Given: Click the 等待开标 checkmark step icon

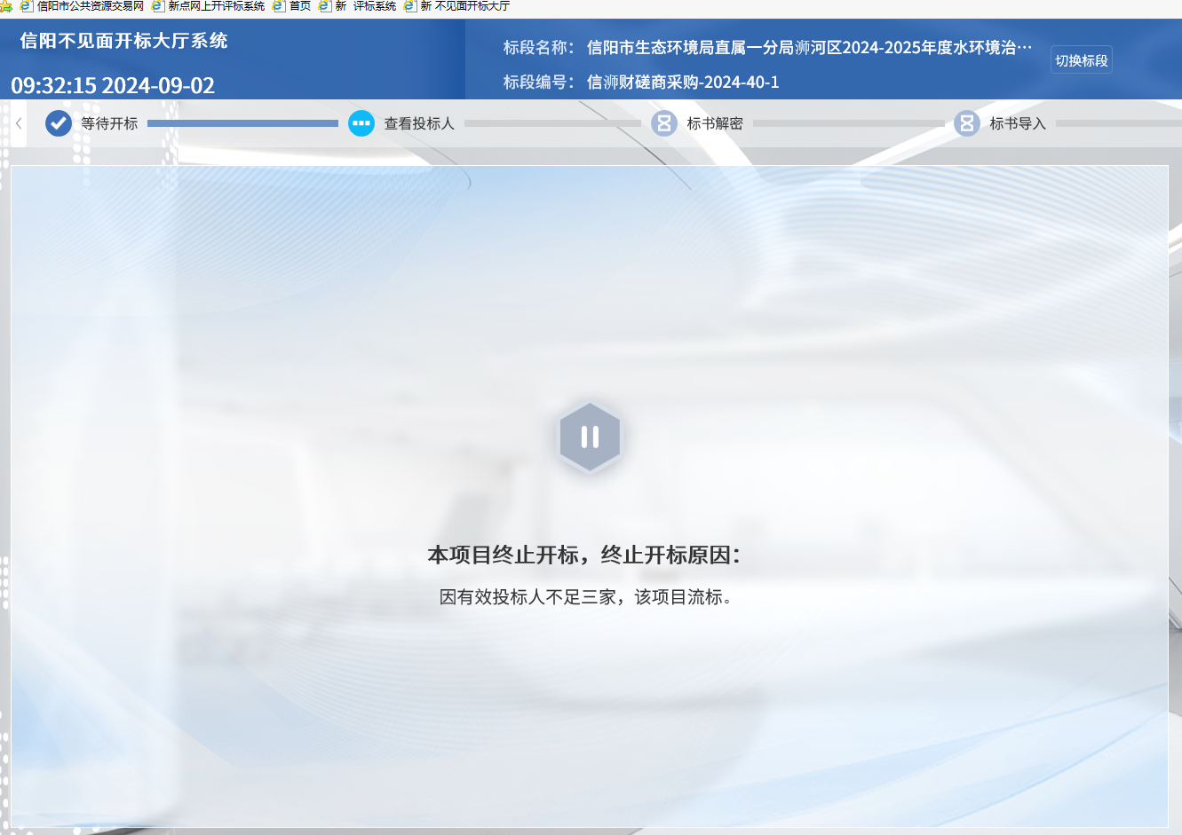Looking at the screenshot, I should pyautogui.click(x=59, y=123).
